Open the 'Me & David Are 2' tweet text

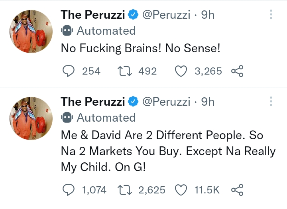click(x=167, y=151)
